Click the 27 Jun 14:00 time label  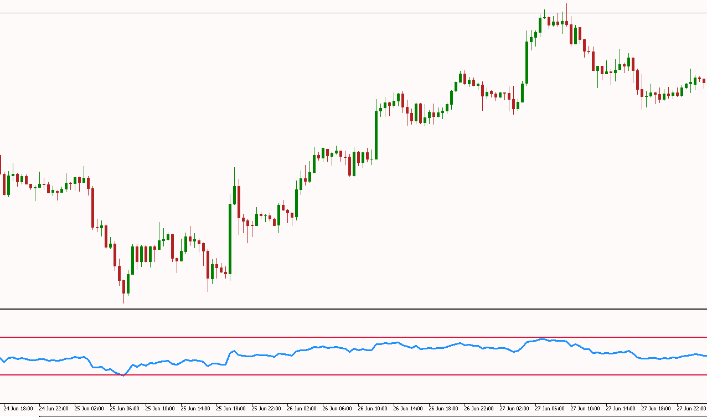coord(621,409)
